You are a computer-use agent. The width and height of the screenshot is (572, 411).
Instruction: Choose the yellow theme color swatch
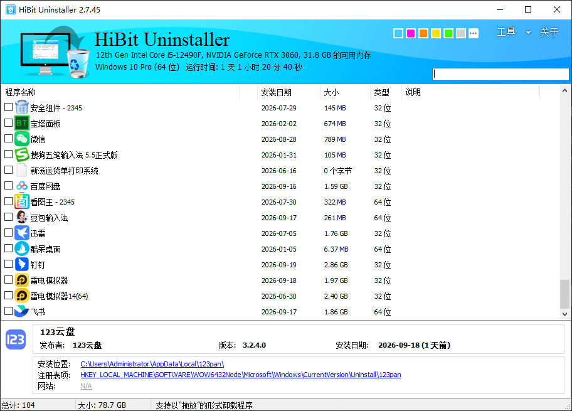tap(436, 34)
